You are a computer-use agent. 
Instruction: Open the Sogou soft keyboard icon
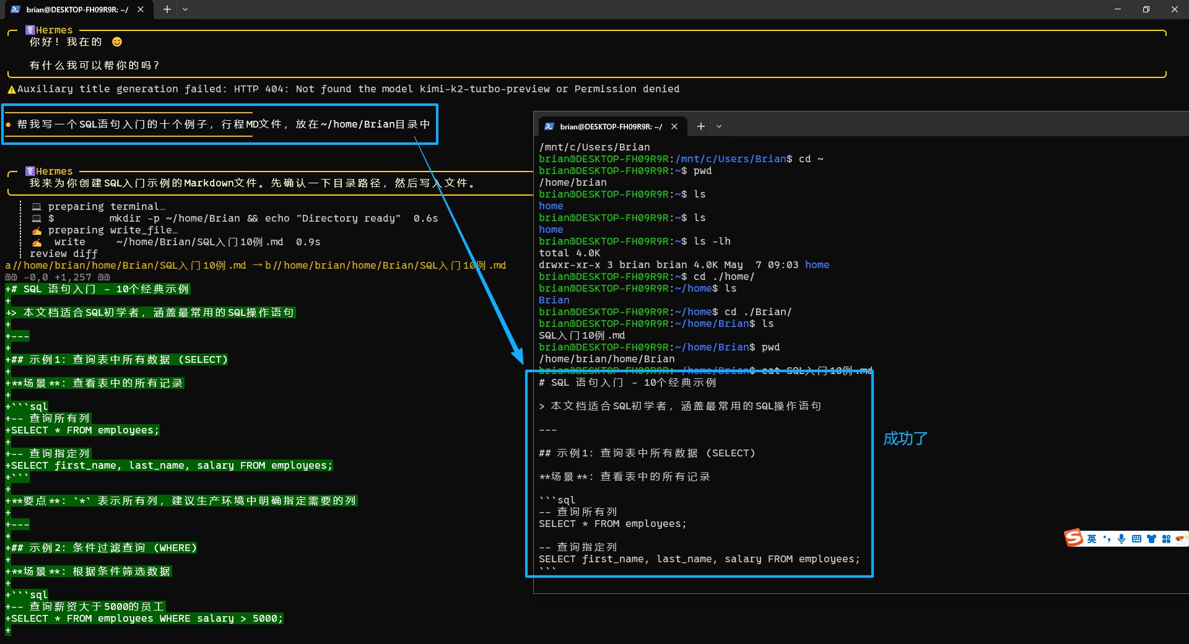(1136, 539)
